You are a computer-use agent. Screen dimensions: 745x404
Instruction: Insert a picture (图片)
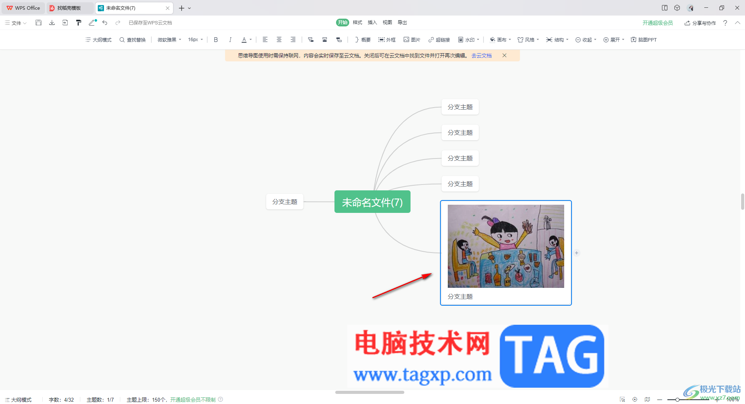click(412, 40)
